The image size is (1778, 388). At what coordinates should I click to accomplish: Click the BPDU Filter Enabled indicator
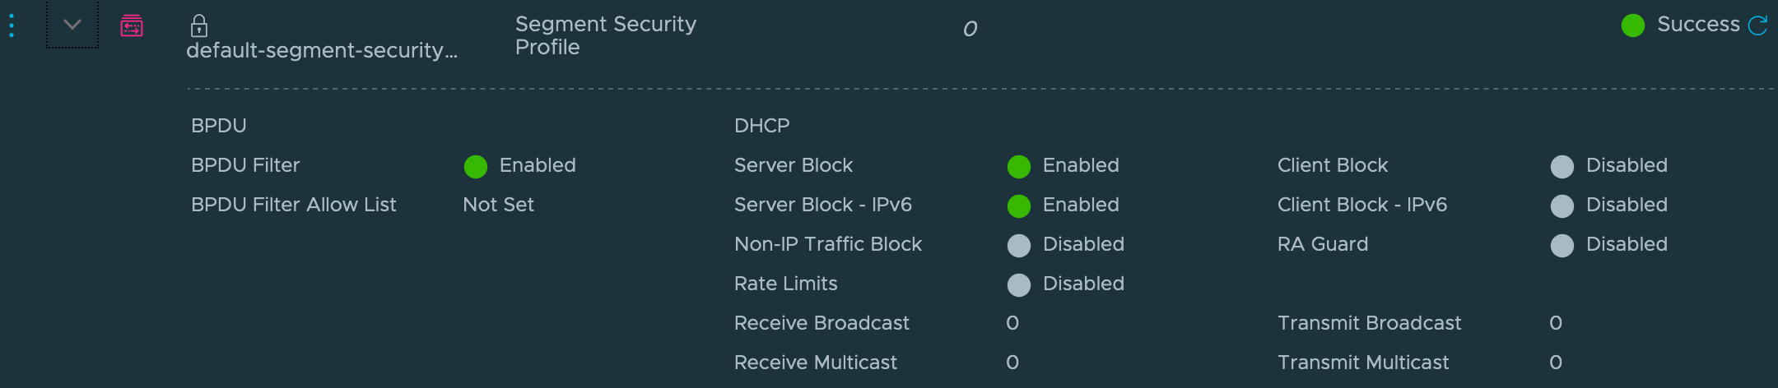point(476,167)
